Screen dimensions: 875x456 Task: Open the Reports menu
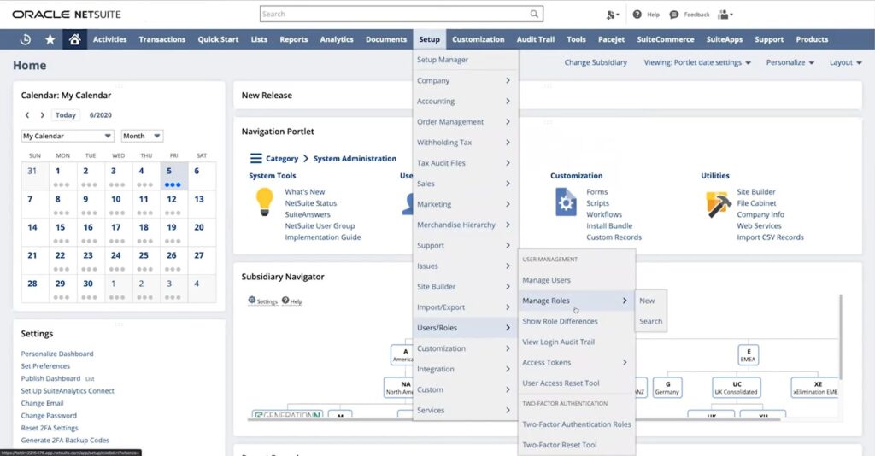(294, 39)
